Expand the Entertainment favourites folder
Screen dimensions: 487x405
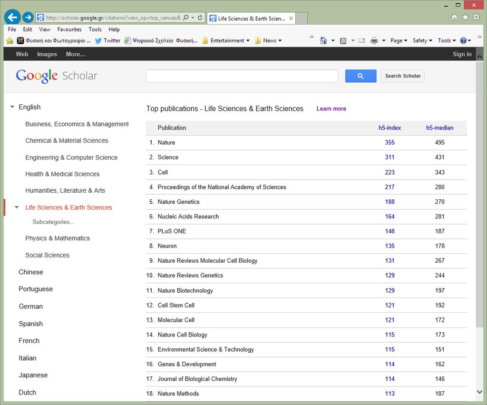coord(226,40)
